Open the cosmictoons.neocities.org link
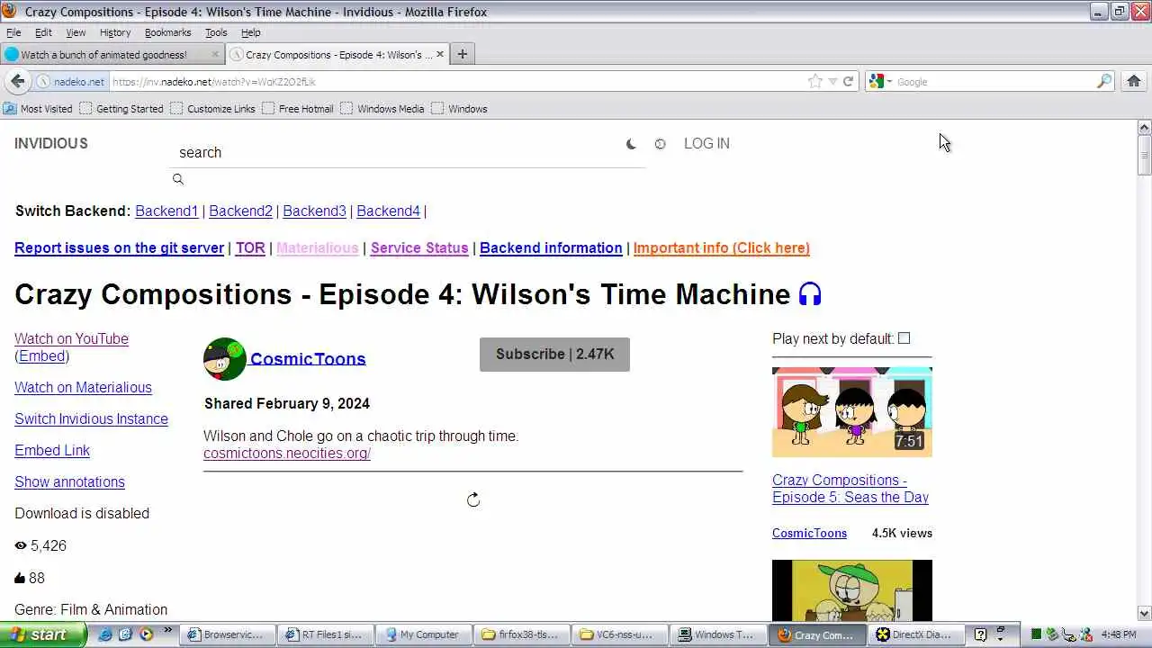The width and height of the screenshot is (1152, 648). 287,453
